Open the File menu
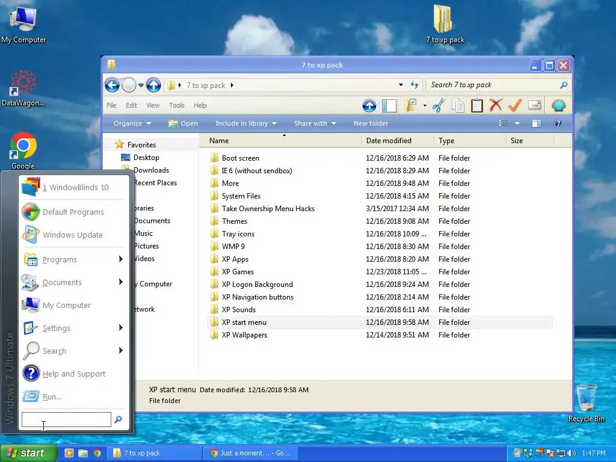Image resolution: width=616 pixels, height=462 pixels. (x=111, y=105)
